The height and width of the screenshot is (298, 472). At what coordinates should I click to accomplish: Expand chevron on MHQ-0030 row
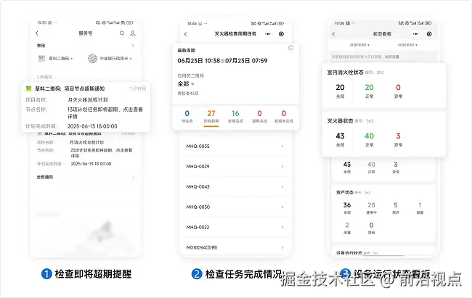pos(282,207)
